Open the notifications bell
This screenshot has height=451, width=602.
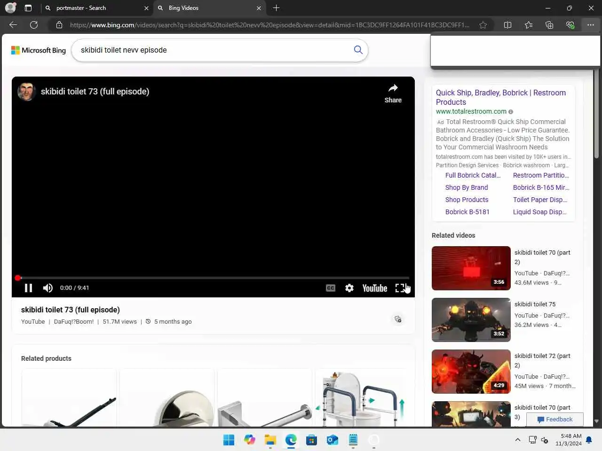[x=589, y=440]
